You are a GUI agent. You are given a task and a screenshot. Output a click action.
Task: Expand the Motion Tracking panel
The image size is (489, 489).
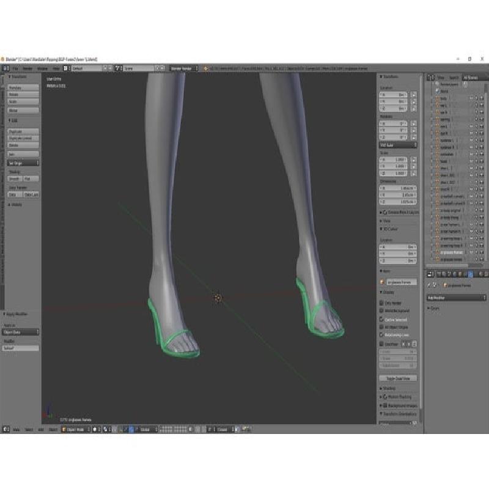[396, 397]
